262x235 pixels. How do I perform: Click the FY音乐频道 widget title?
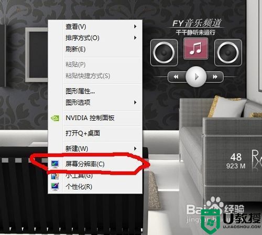[x=197, y=23]
